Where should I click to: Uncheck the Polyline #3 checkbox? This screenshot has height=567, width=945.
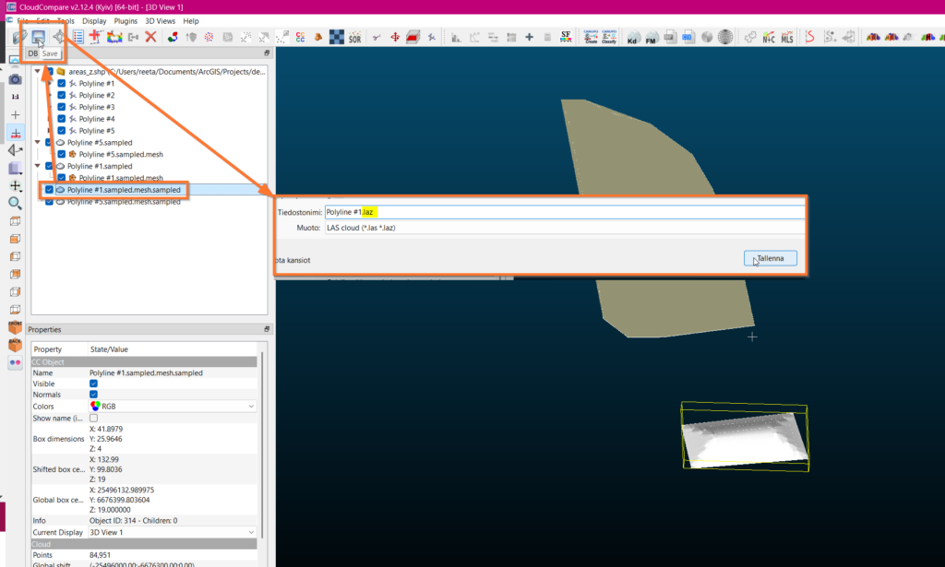tap(62, 107)
